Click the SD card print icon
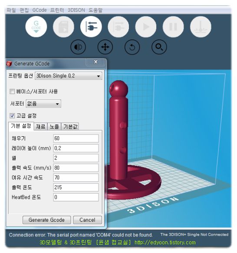237x253 pixels. [64, 26]
